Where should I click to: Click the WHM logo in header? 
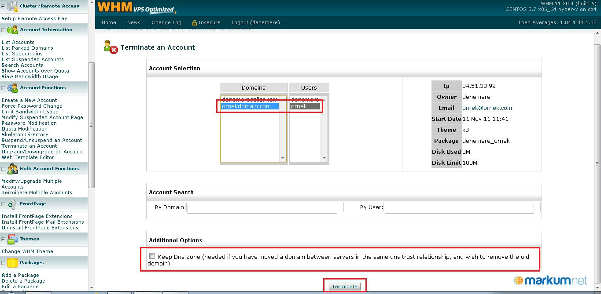coord(137,7)
